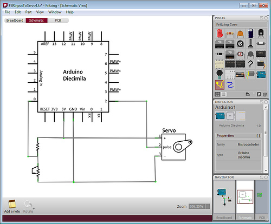Click the Add a note button
Image resolution: width=271 pixels, height=224 pixels.
[x=12, y=206]
